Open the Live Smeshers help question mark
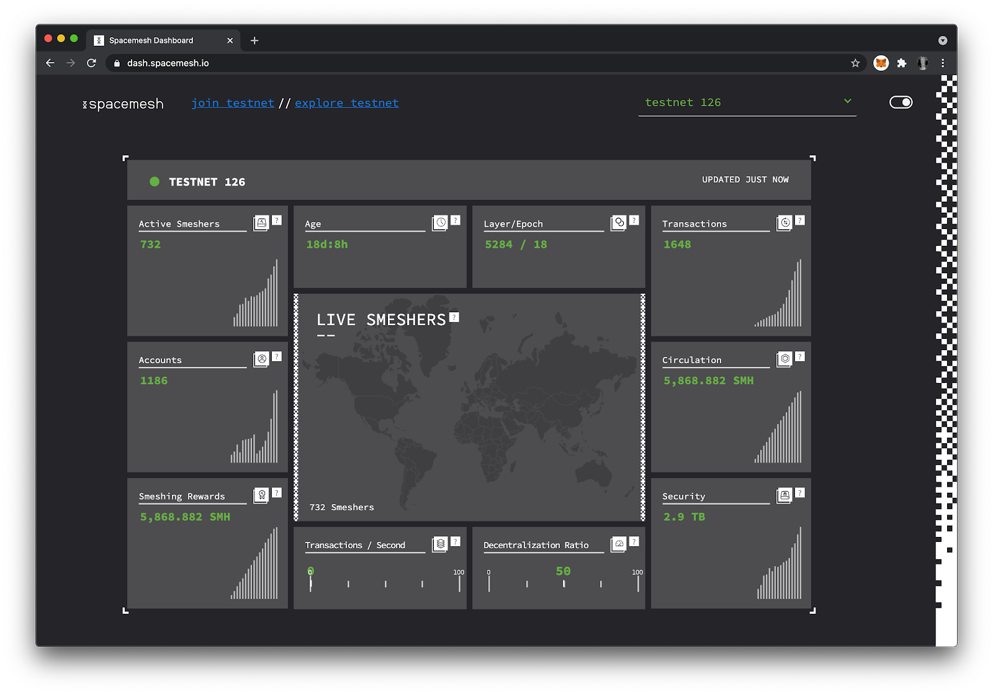This screenshot has width=993, height=694. (454, 317)
